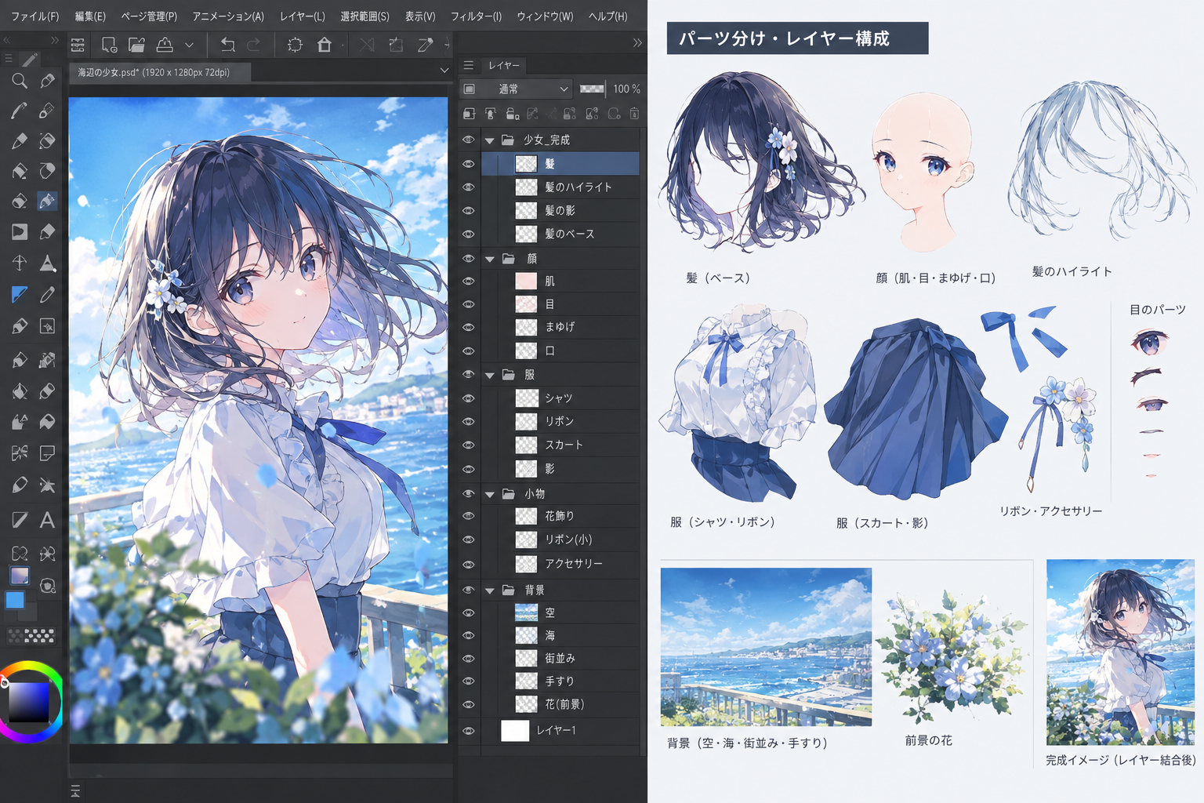This screenshot has height=803, width=1204.
Task: Collapse the 背景 layer folder
Action: coord(489,590)
